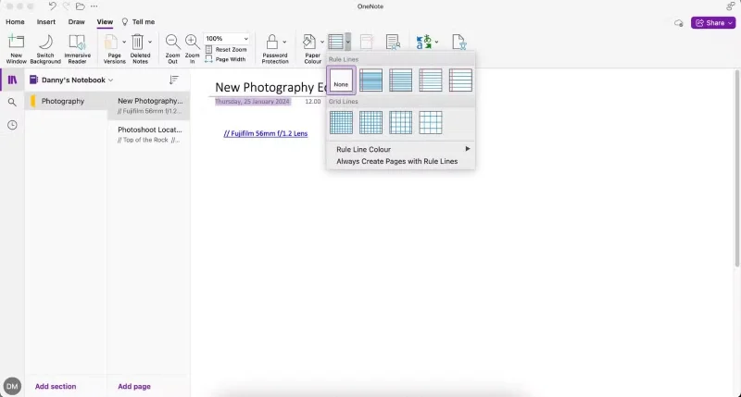Click the redo arrow in title bar

[x=66, y=6]
